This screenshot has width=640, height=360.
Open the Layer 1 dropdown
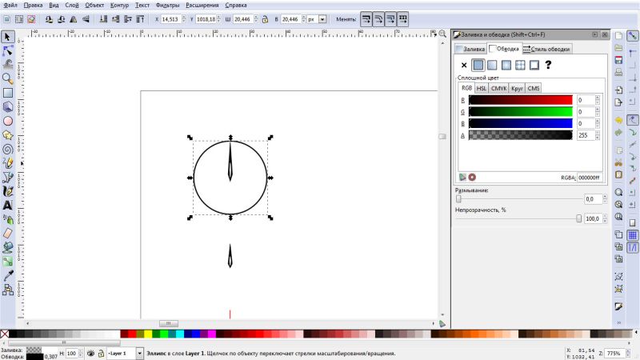[139, 354]
